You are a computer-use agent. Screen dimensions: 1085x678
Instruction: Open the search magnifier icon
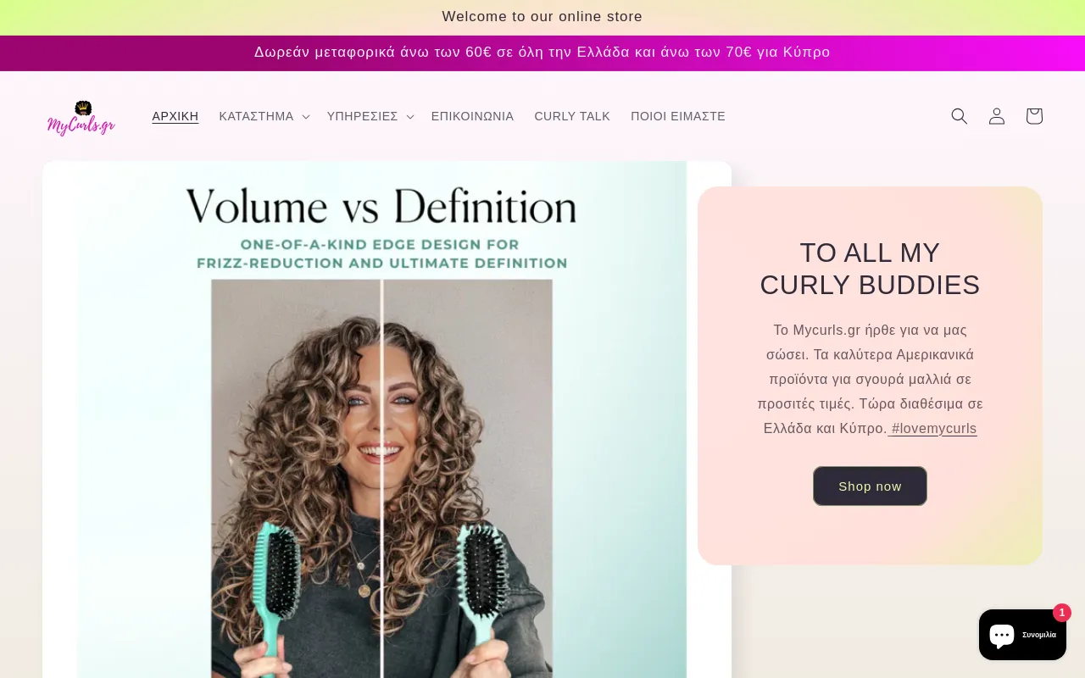(959, 116)
